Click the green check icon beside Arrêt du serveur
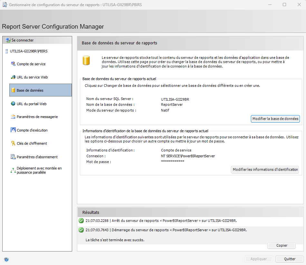 pos(81,221)
